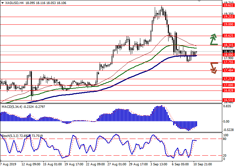Select the XAGUSD,H4 chart title
The height and width of the screenshot is (167, 235).
point(11,3)
